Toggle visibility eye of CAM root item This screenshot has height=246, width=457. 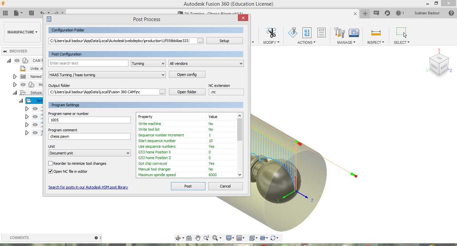[17, 60]
